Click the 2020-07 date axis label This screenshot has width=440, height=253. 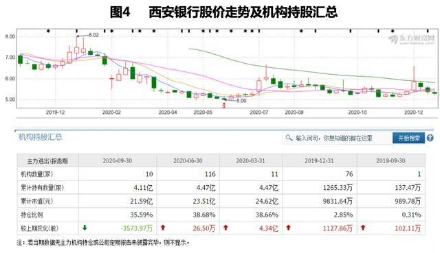point(258,112)
